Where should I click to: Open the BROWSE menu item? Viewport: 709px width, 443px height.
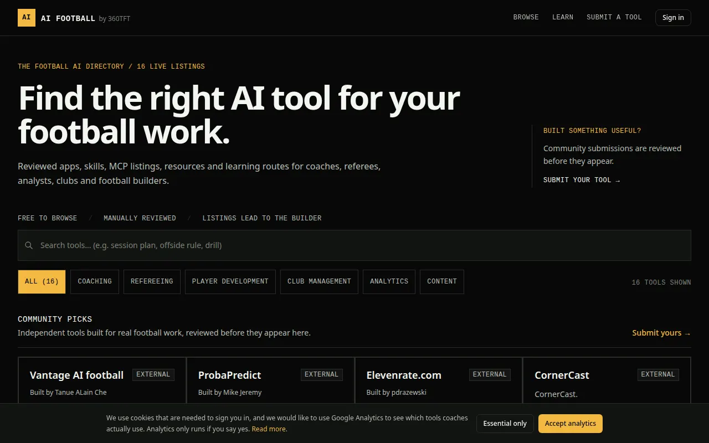pyautogui.click(x=526, y=17)
